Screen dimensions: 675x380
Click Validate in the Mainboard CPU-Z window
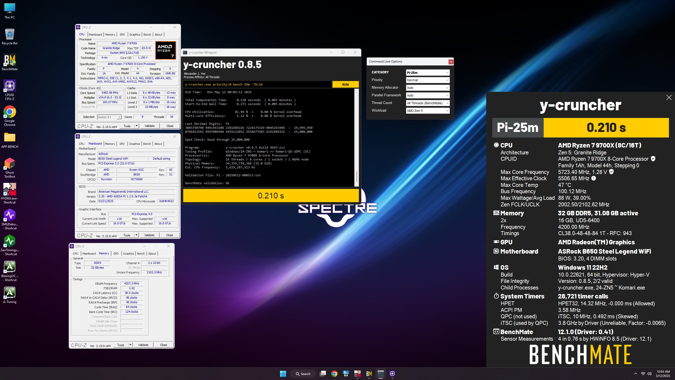pyautogui.click(x=149, y=235)
